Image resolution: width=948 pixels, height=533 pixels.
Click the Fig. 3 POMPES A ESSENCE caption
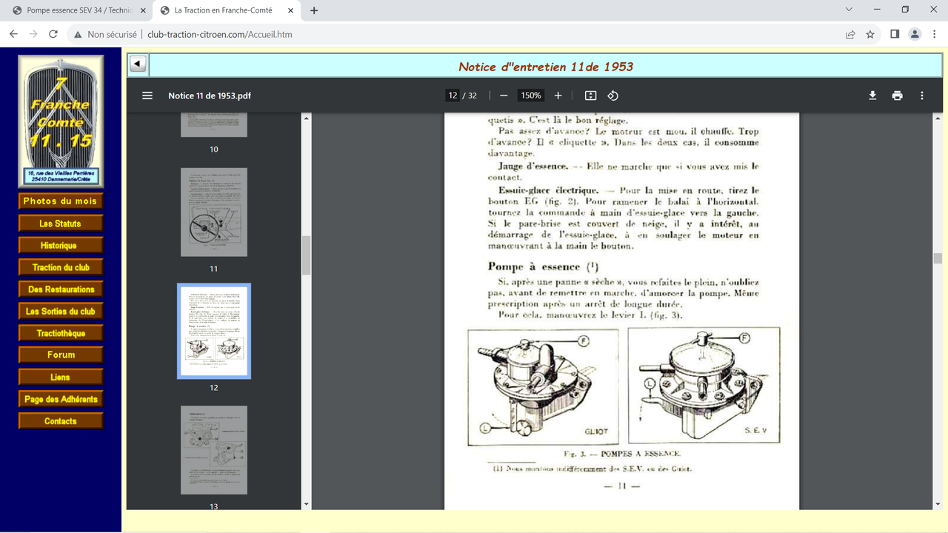622,454
